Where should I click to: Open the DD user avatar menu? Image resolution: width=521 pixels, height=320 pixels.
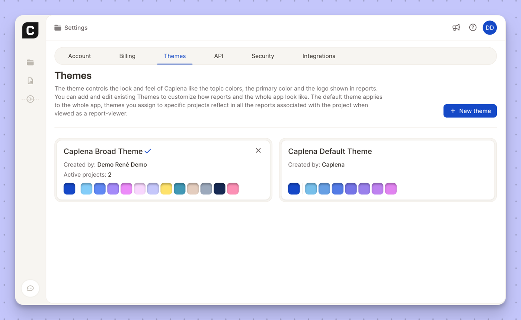(489, 28)
